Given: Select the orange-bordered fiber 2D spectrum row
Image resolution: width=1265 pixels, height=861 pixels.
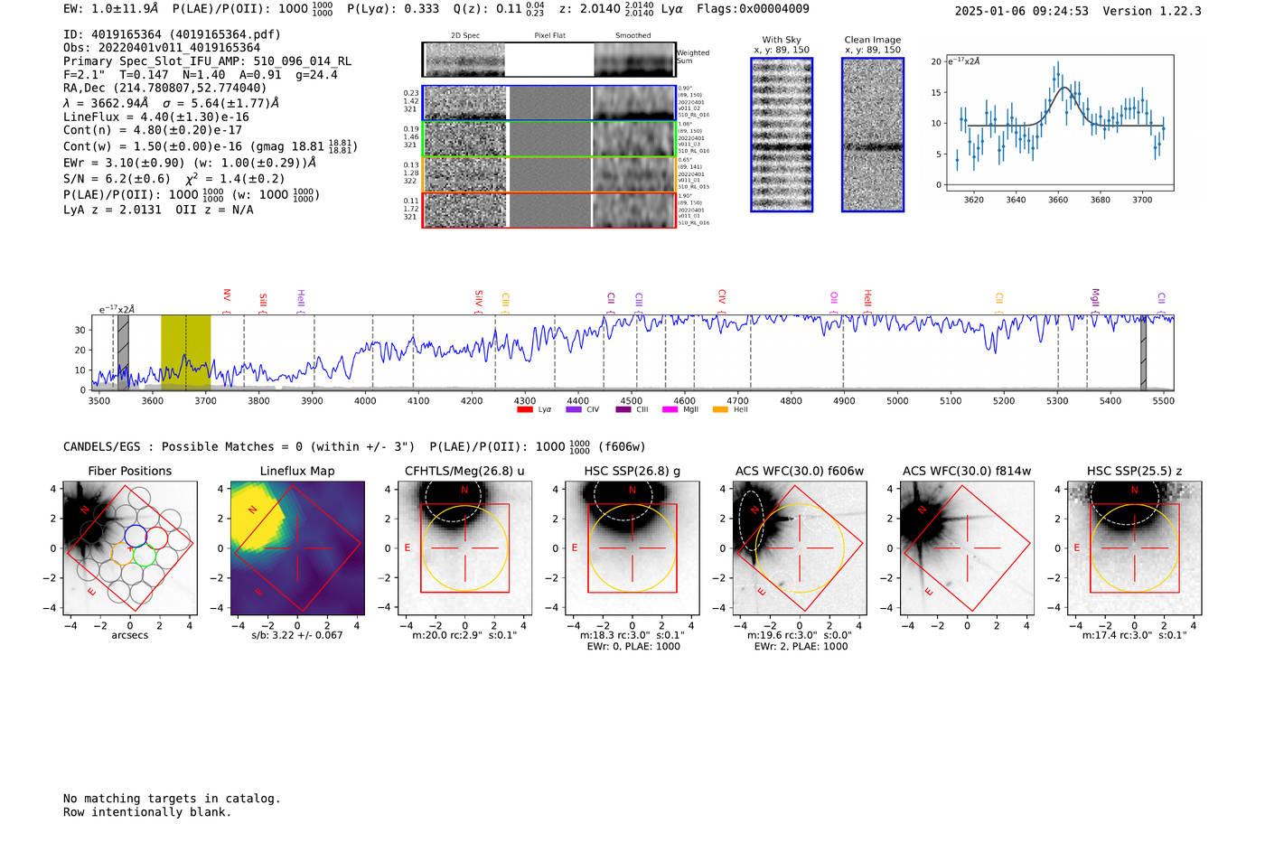Looking at the screenshot, I should (x=549, y=174).
